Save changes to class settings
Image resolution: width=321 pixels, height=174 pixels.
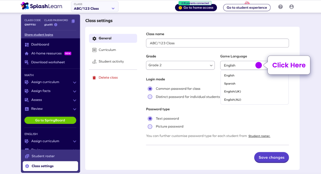(271, 157)
